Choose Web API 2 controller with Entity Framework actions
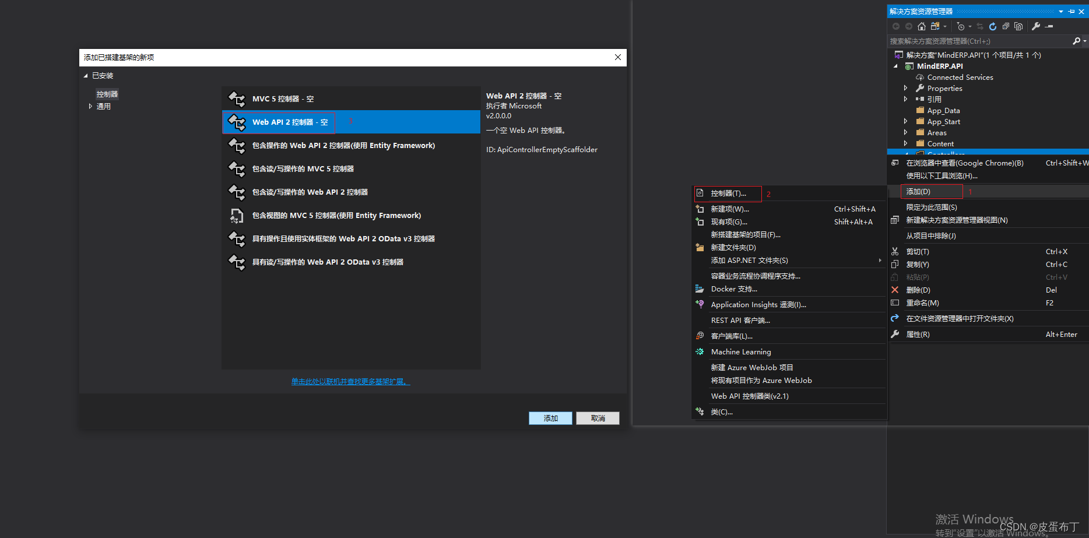The image size is (1089, 538). (352, 145)
